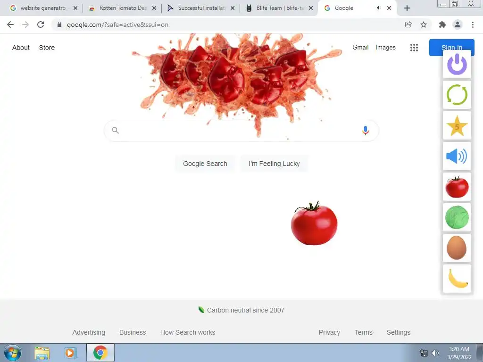
Task: Open the Terms footer link
Action: pyautogui.click(x=363, y=332)
